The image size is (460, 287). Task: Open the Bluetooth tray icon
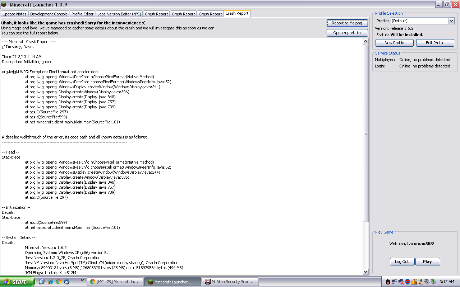click(x=408, y=282)
